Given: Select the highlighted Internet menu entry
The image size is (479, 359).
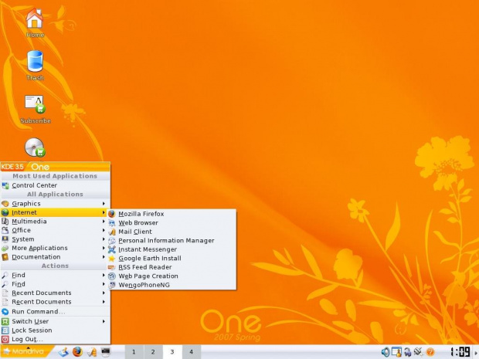Looking at the screenshot, I should pyautogui.click(x=56, y=212).
